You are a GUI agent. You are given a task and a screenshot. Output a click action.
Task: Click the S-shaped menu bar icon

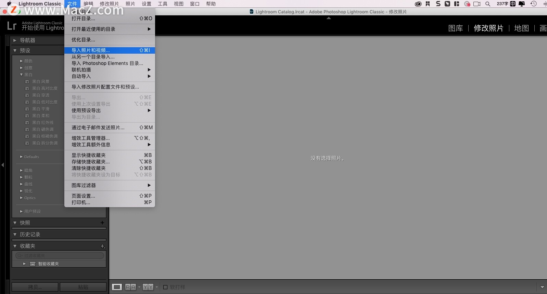438,4
